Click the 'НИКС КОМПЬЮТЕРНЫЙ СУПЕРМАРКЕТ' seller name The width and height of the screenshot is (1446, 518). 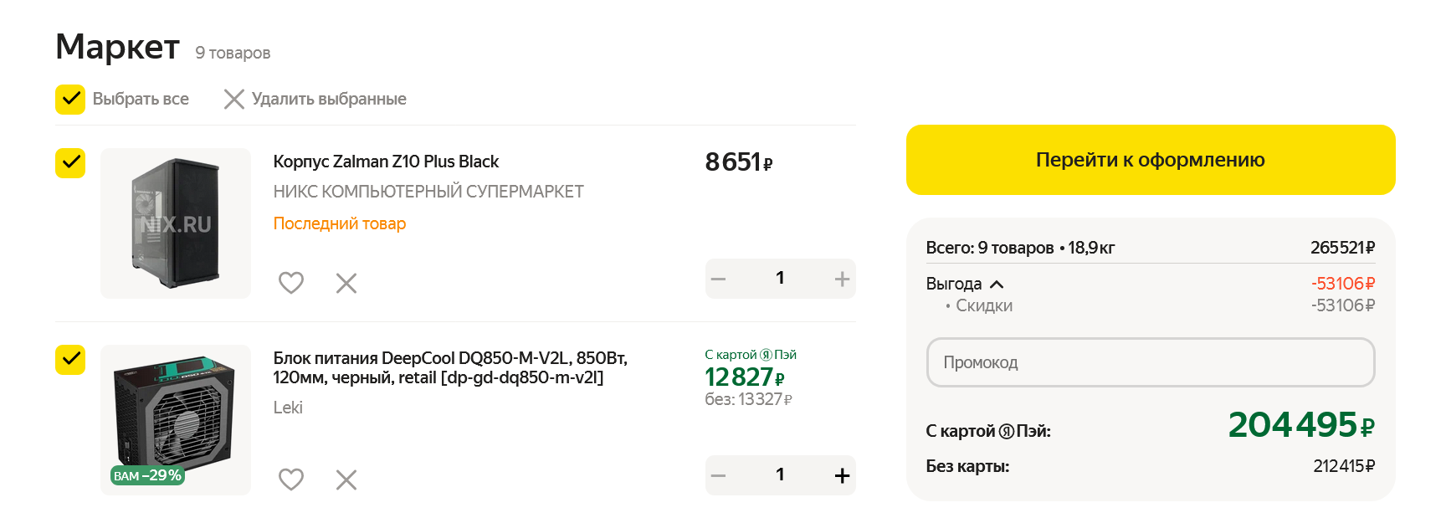[x=428, y=192]
